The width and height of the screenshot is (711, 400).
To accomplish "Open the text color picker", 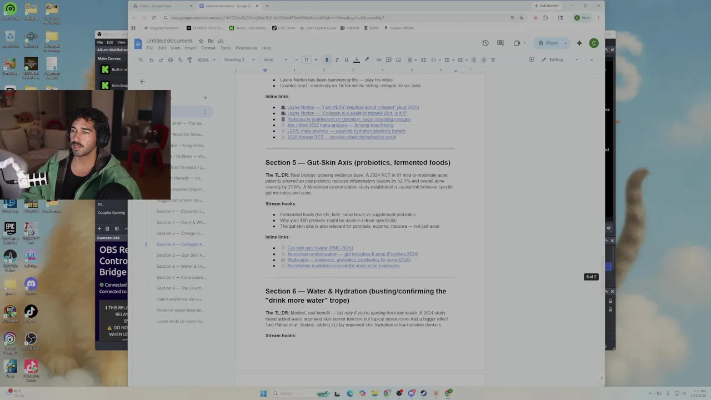I will click(x=357, y=60).
